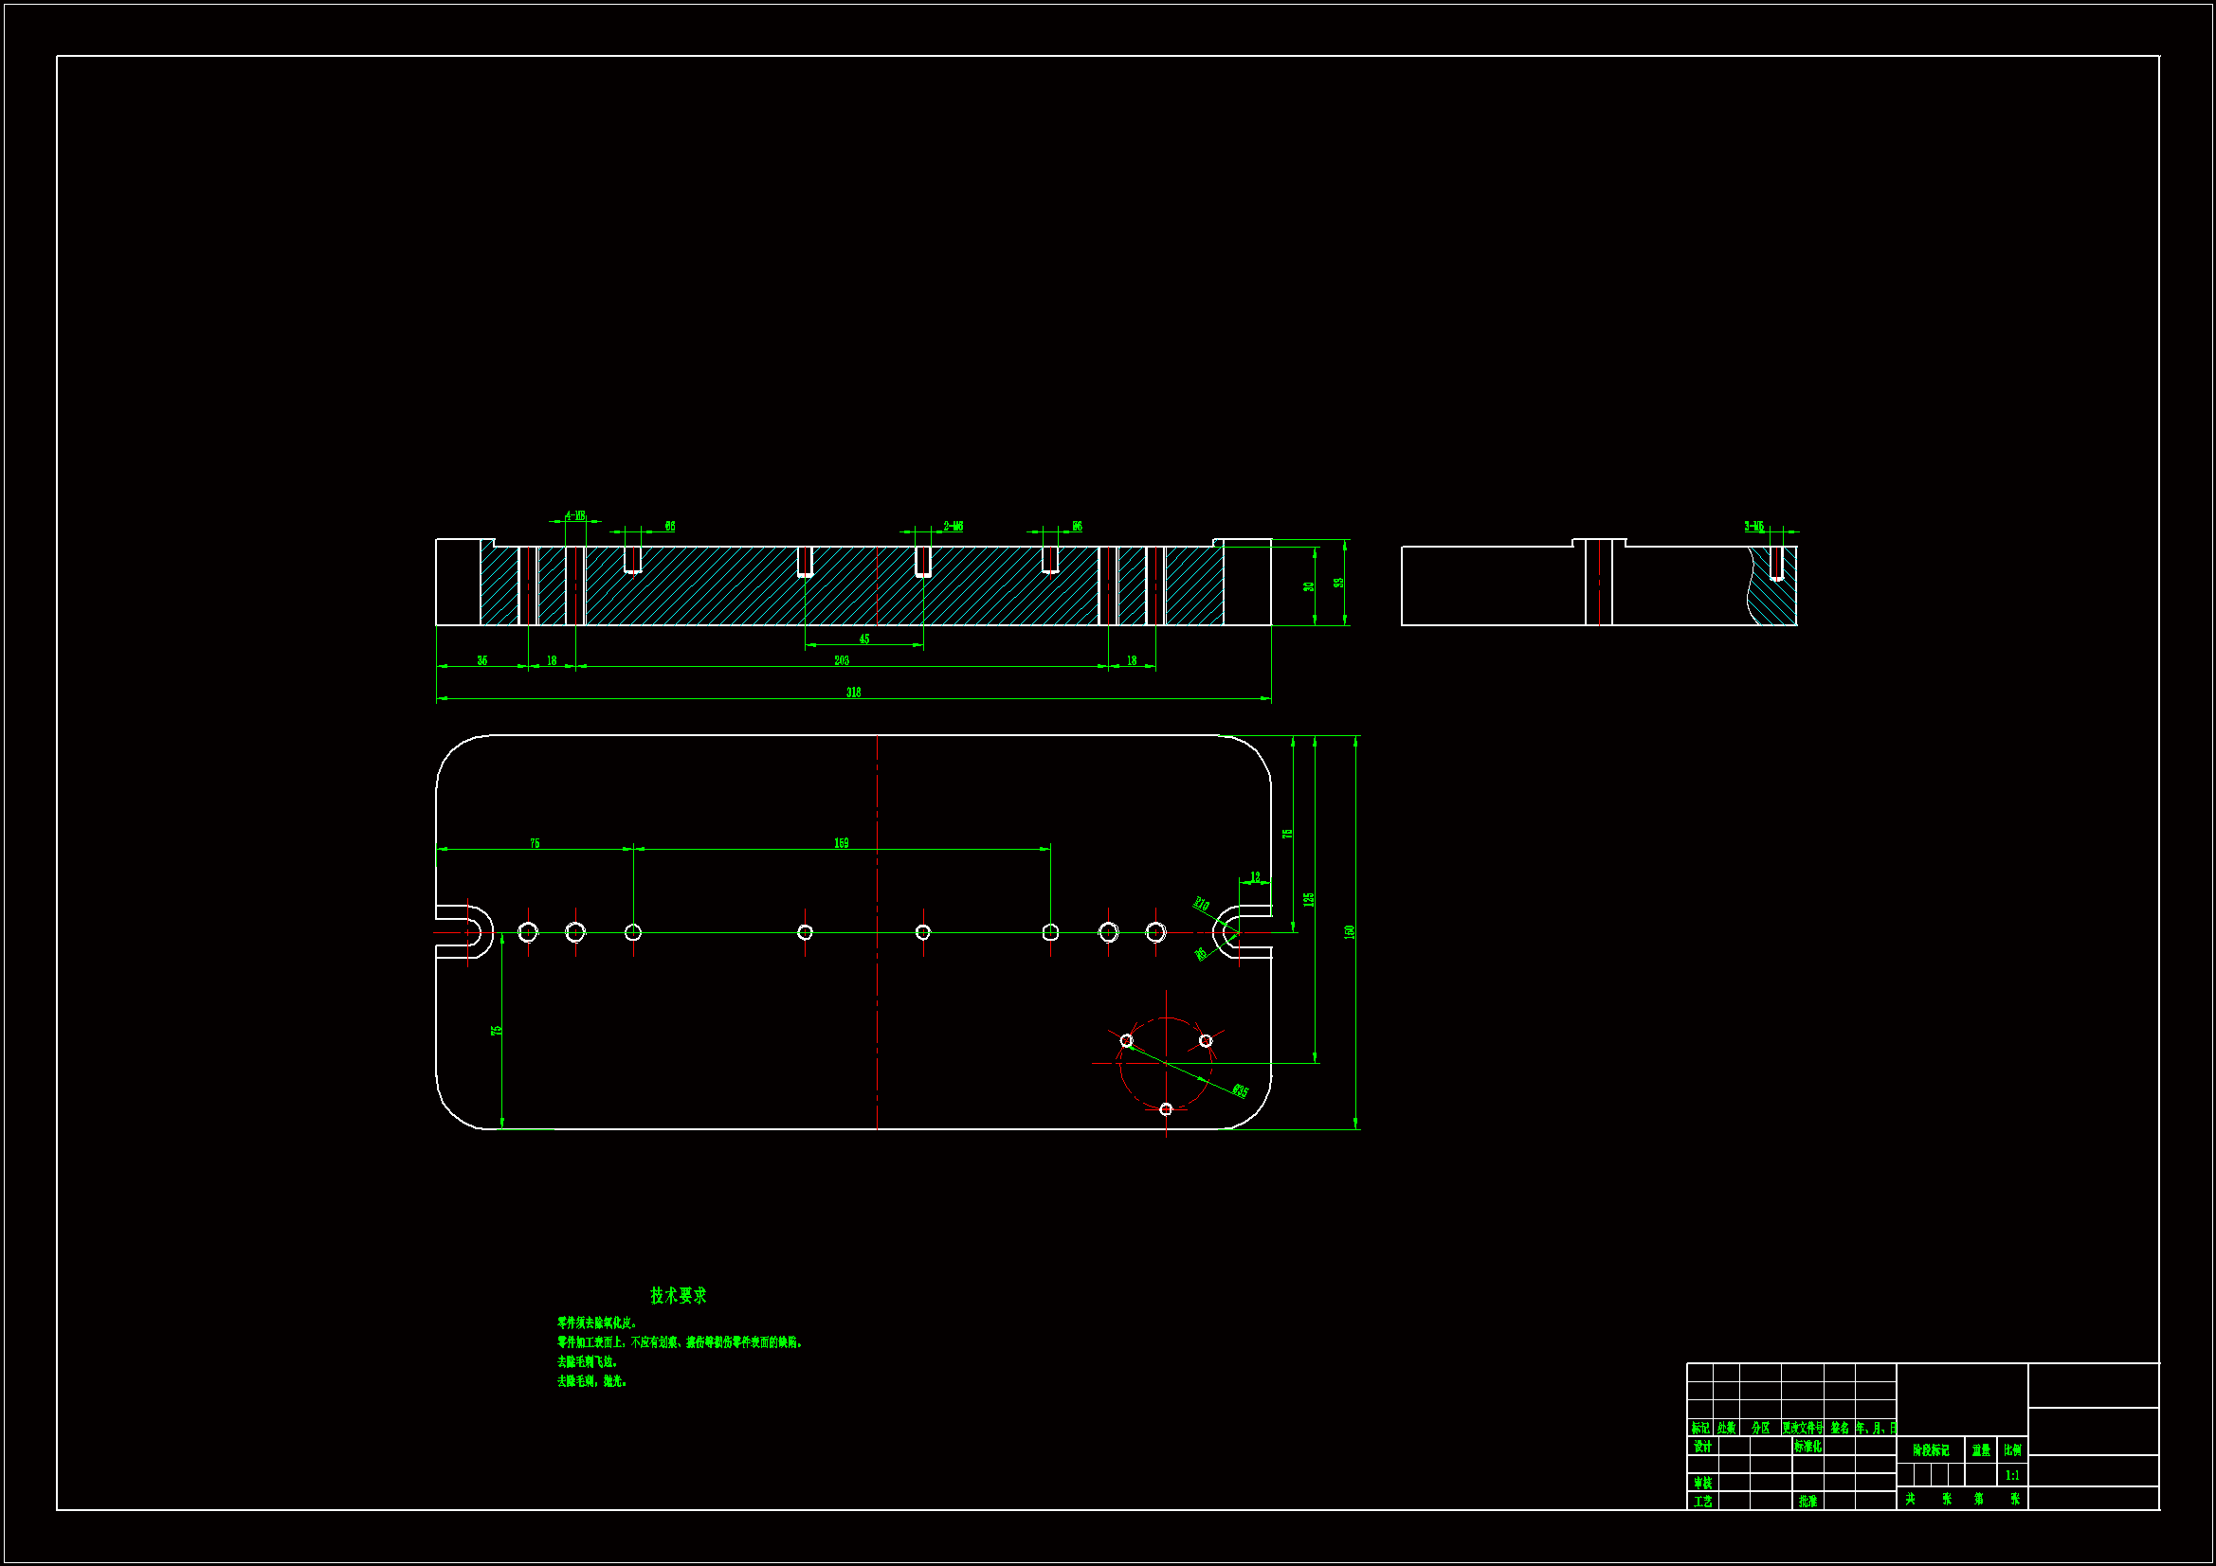
Task: Select the 160 overall height dimension
Action: point(1350,931)
